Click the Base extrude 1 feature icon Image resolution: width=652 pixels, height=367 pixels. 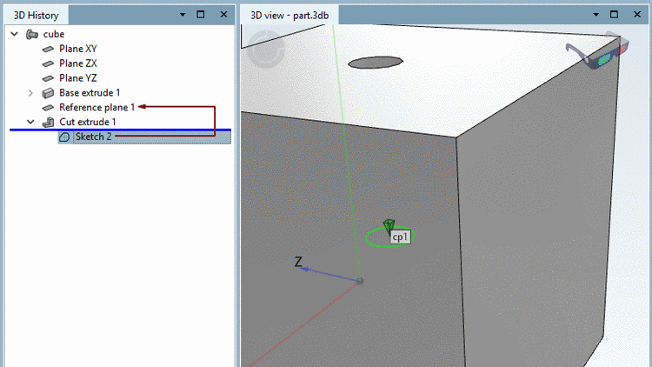(48, 93)
